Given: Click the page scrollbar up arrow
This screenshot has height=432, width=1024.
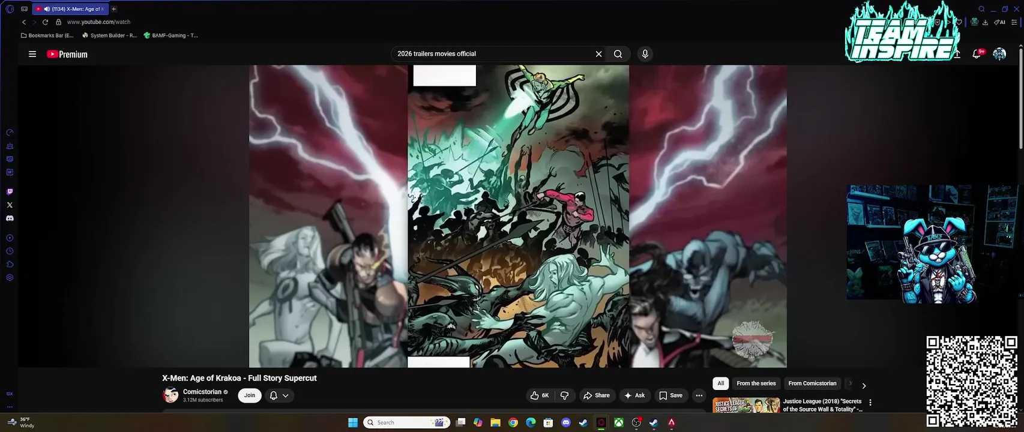Looking at the screenshot, I should (x=1021, y=46).
